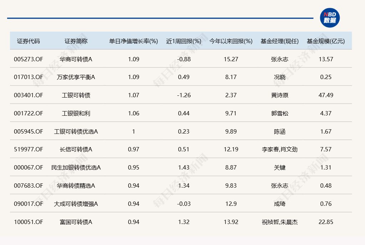The height and width of the screenshot is (245, 365).
Task: Open fund code 005273.OF
Action: (x=29, y=59)
